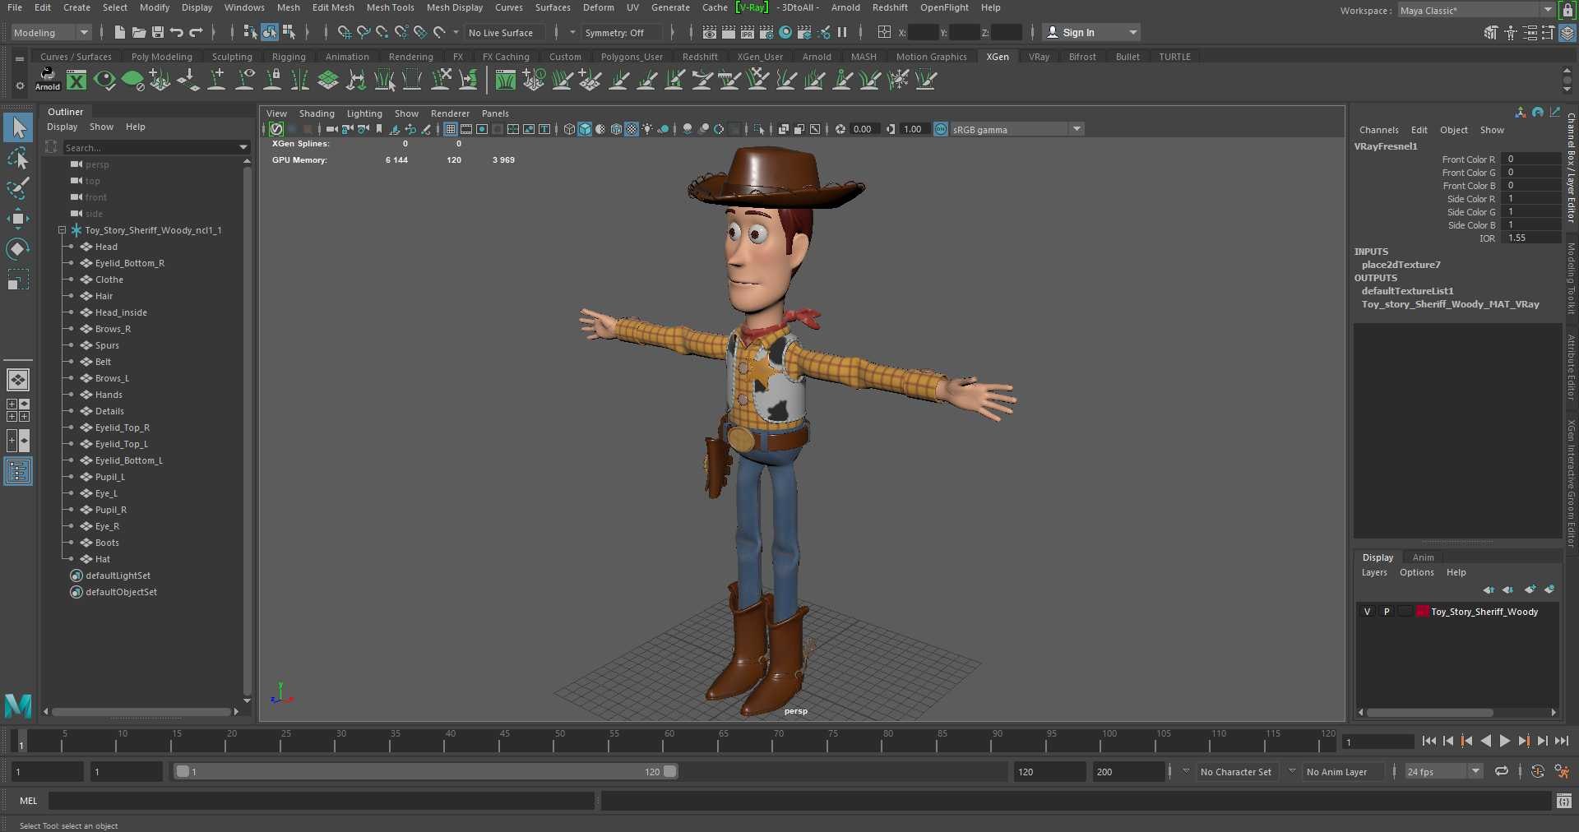Open the No Character Set dropdown arrow
1579x832 pixels.
point(1186,771)
